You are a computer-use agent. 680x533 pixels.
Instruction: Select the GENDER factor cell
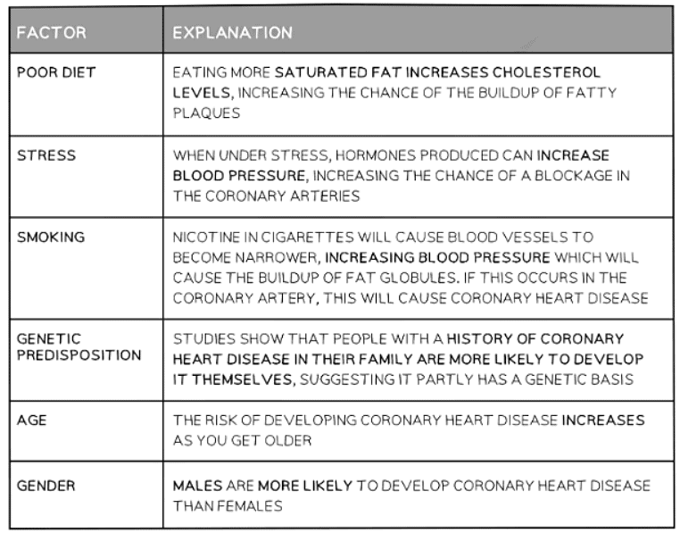[46, 487]
